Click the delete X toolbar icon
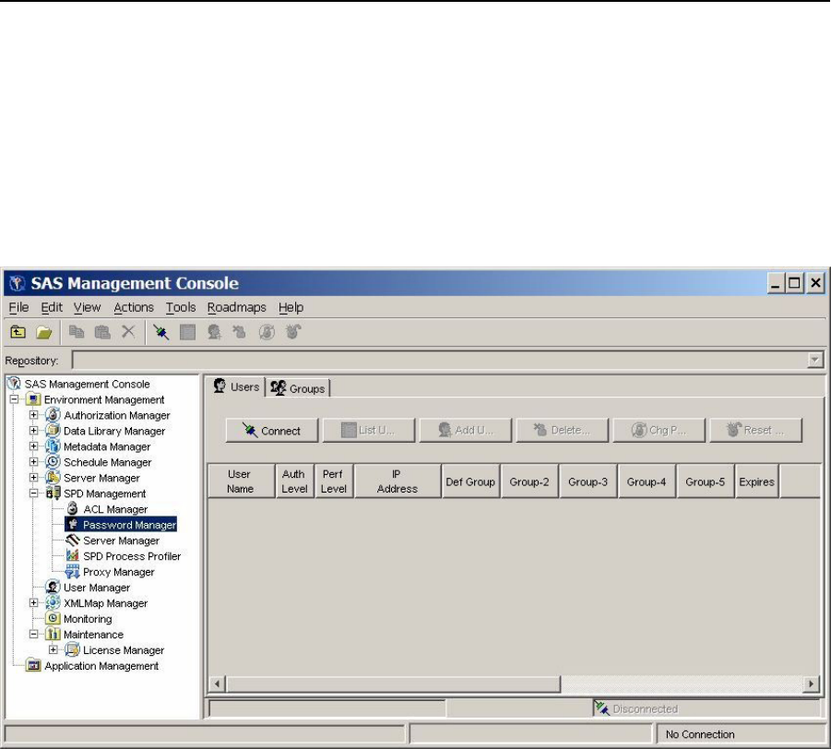831x749 pixels. tap(128, 332)
